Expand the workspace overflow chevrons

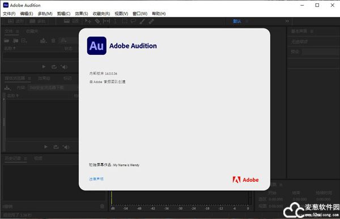click(x=287, y=21)
